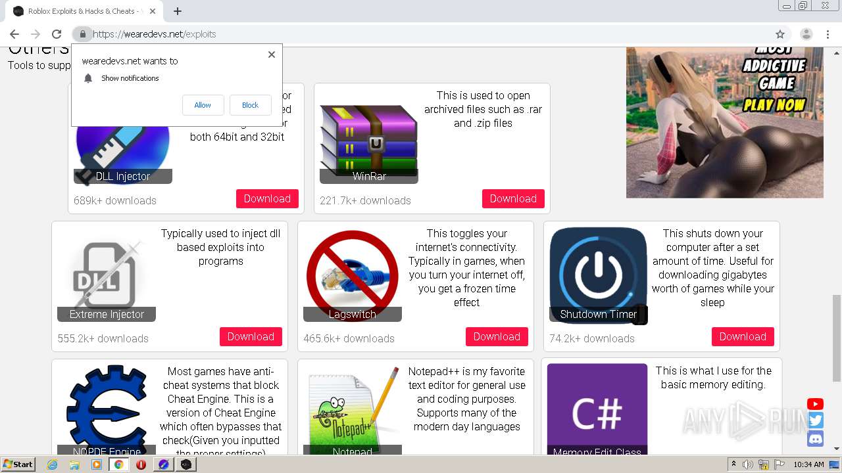Open the media player taskbar icon
The image size is (842, 473).
(97, 464)
